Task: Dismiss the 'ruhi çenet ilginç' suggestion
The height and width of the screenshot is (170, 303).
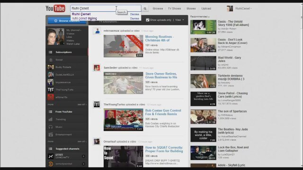Action: tap(134, 18)
